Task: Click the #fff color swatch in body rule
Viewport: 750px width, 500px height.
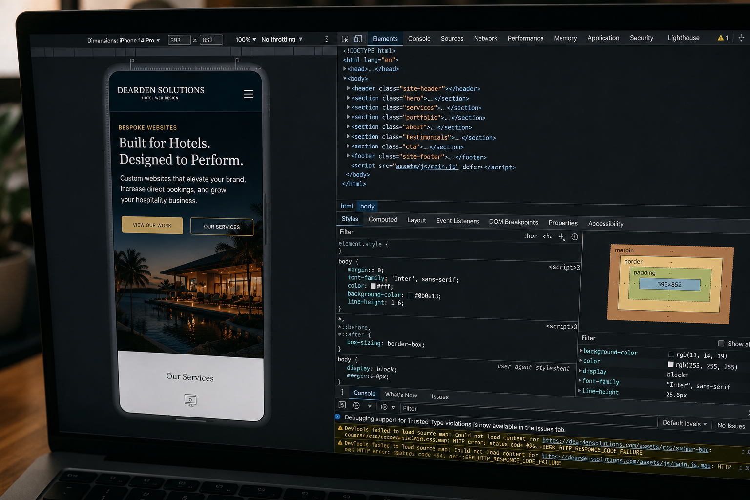Action: [x=373, y=286]
